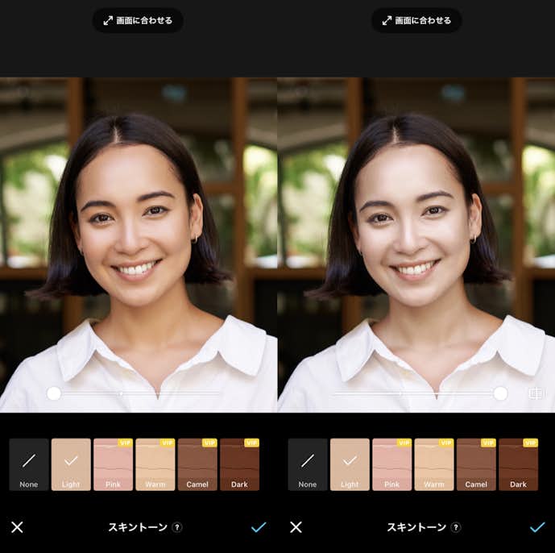Screen dimensions: 555x553
Task: Click 画面に合わせる button on right screen
Action: pos(416,20)
